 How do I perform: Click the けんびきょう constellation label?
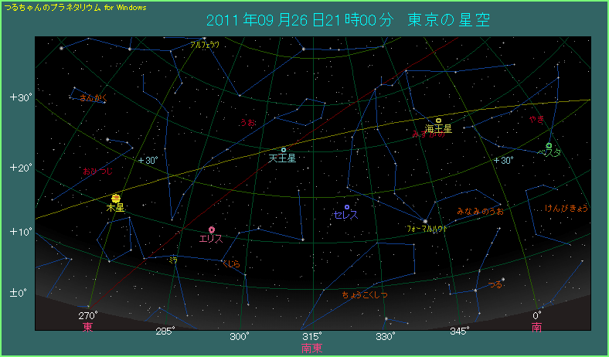pyautogui.click(x=566, y=208)
